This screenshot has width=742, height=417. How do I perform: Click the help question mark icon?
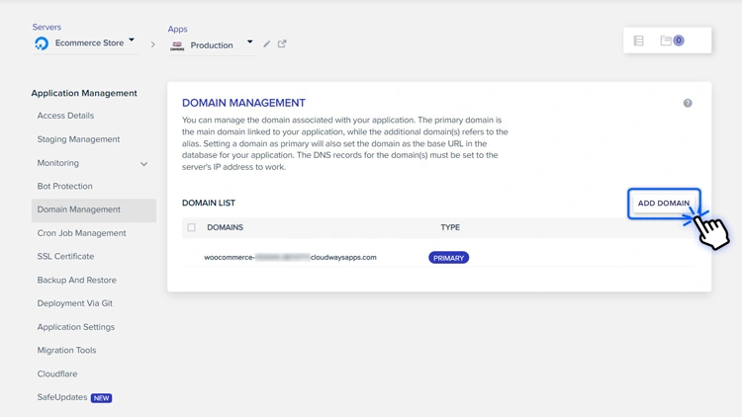(688, 103)
